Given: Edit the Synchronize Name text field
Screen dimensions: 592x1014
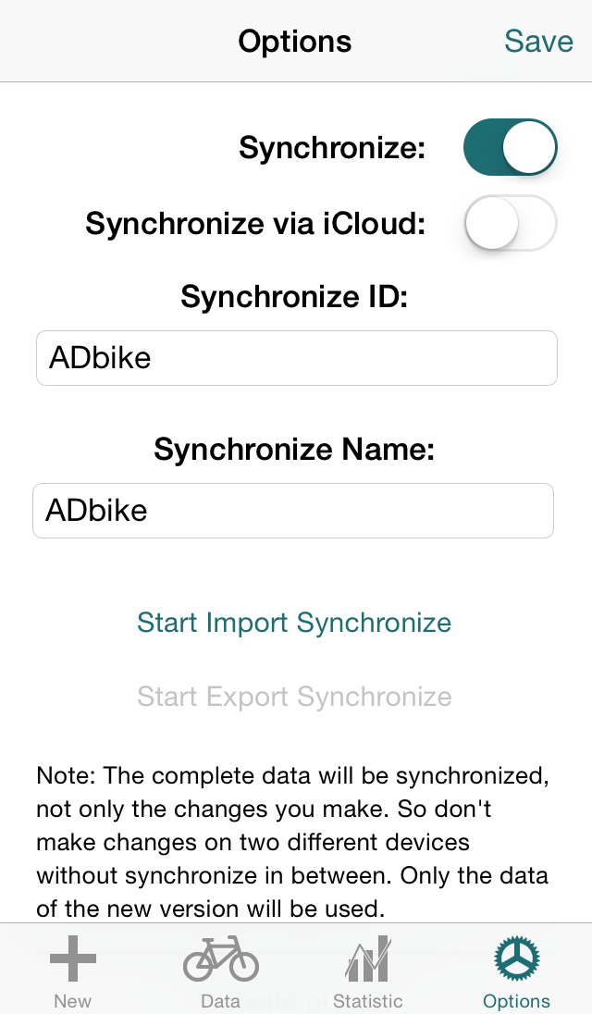Looking at the screenshot, I should pos(293,511).
